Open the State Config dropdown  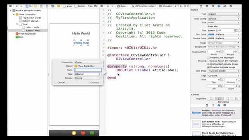(224, 19)
